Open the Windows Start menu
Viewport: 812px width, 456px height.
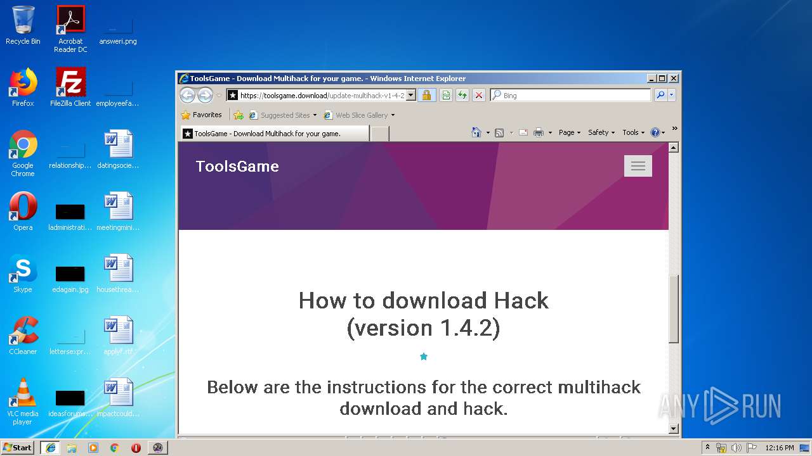(18, 447)
